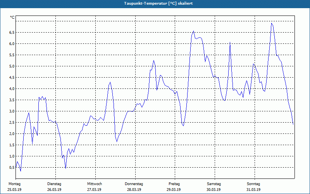Click the 25.03.19 date label
This screenshot has width=310, height=194.
14,190
